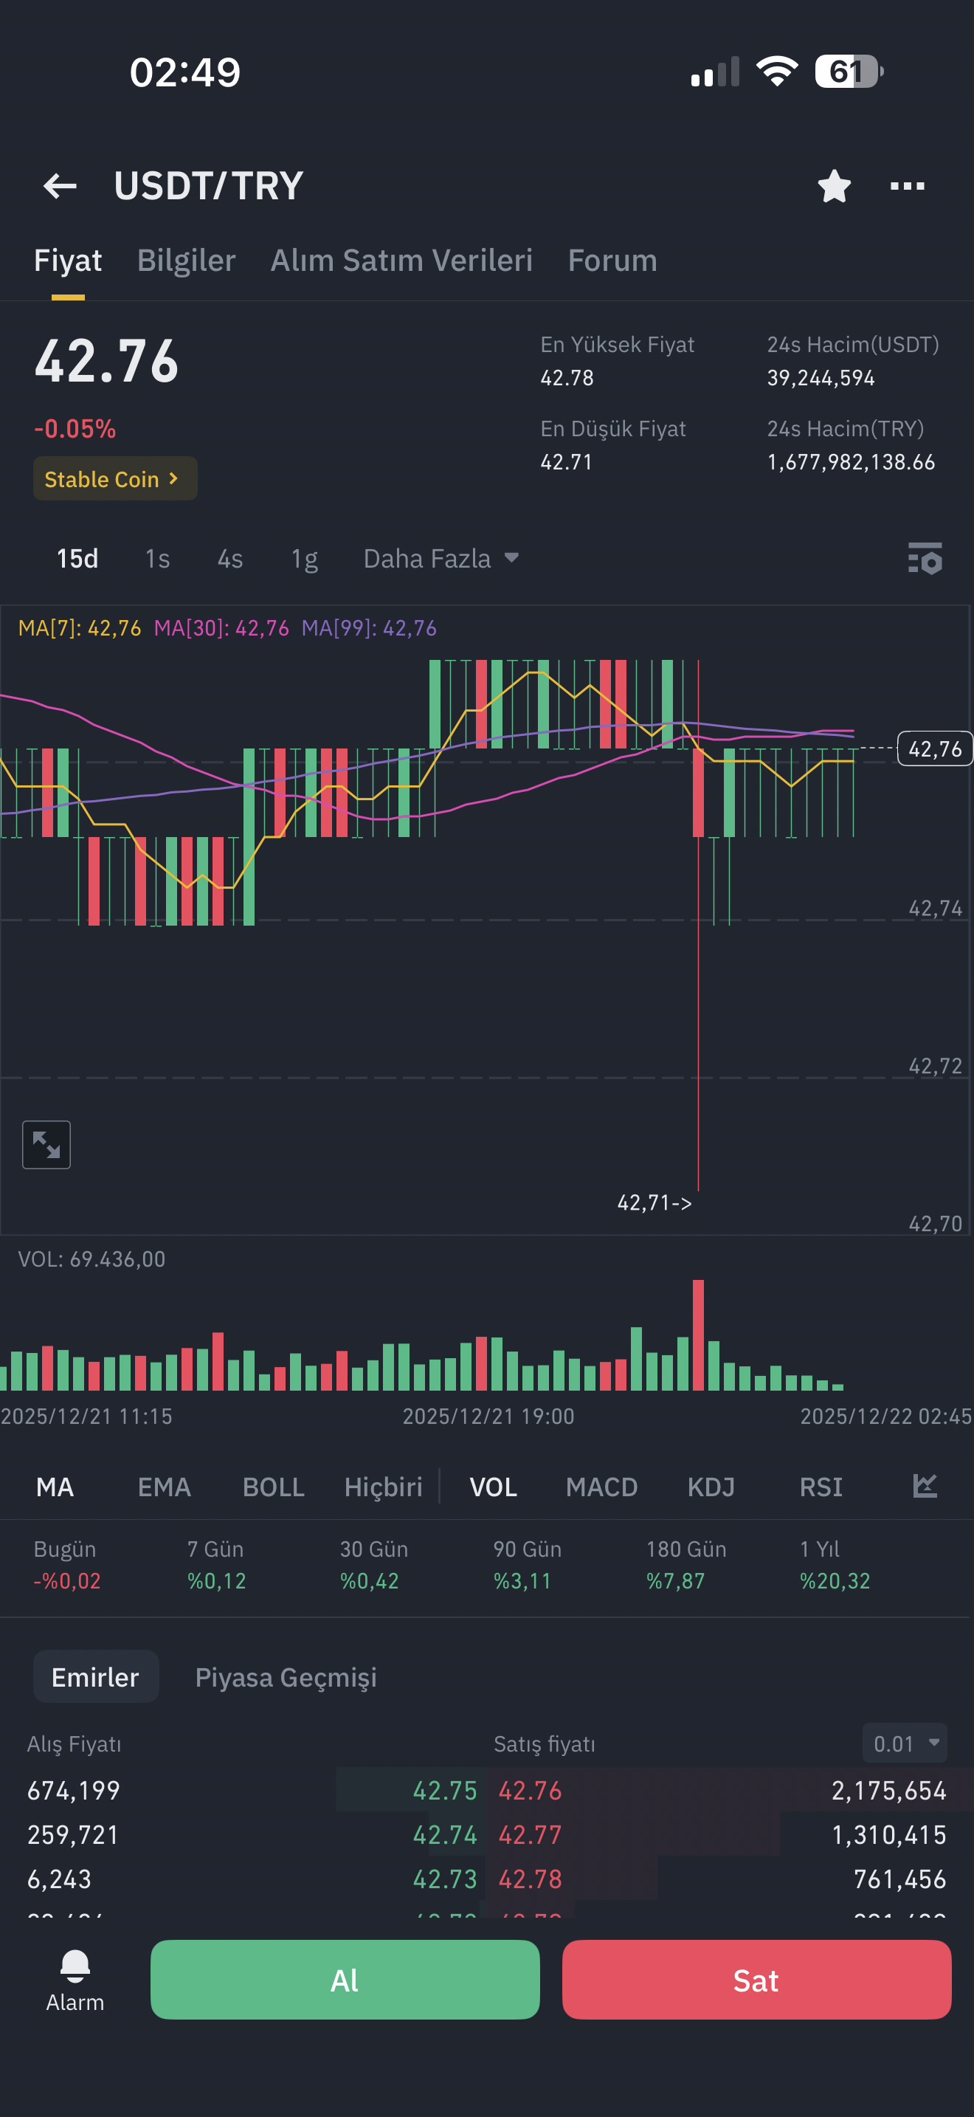Tap the green Al buy button
This screenshot has width=974, height=2117.
[345, 1980]
